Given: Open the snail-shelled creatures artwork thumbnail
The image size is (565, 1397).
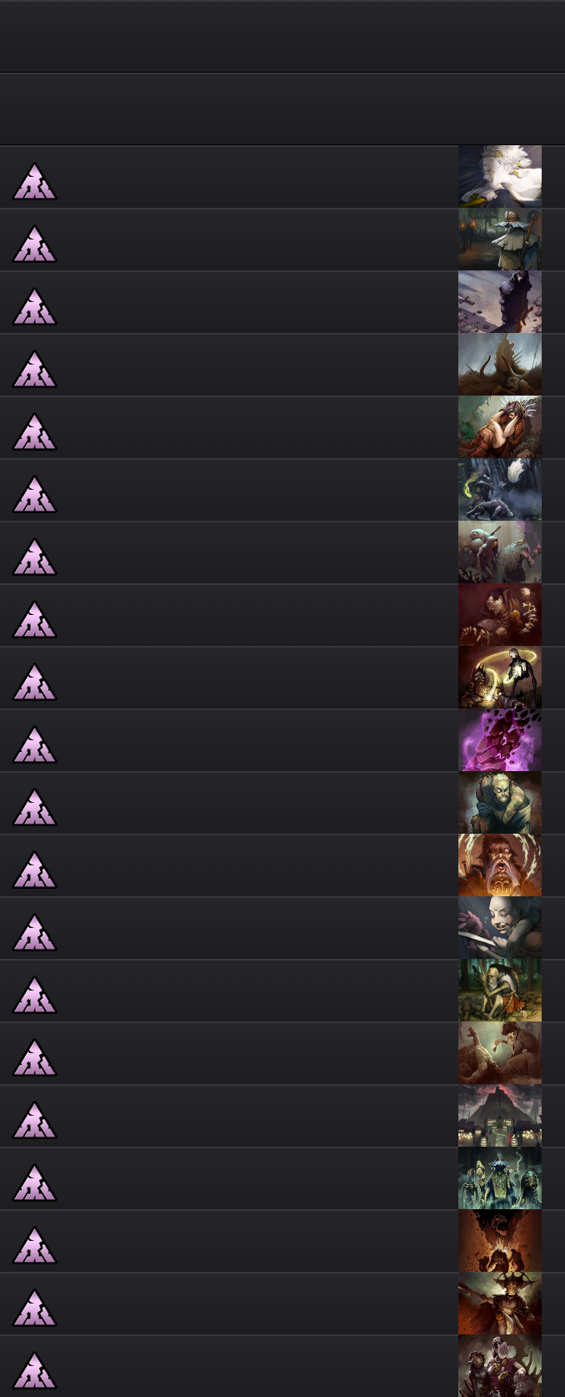Looking at the screenshot, I should [500, 552].
